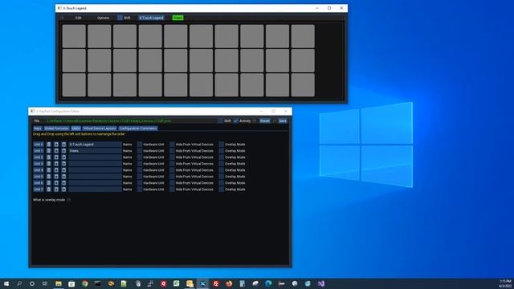Open the Virtual Device Layouts tab
The width and height of the screenshot is (514, 289).
100,128
